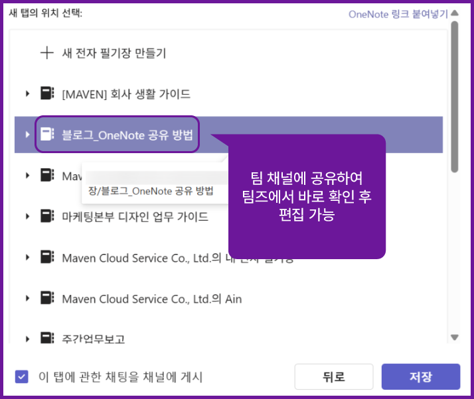
Task: Click tooltip text '장/블로그_OneNote 공유 방법'
Action: tap(151, 191)
